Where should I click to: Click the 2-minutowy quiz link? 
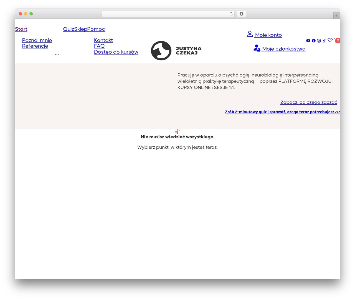point(283,112)
